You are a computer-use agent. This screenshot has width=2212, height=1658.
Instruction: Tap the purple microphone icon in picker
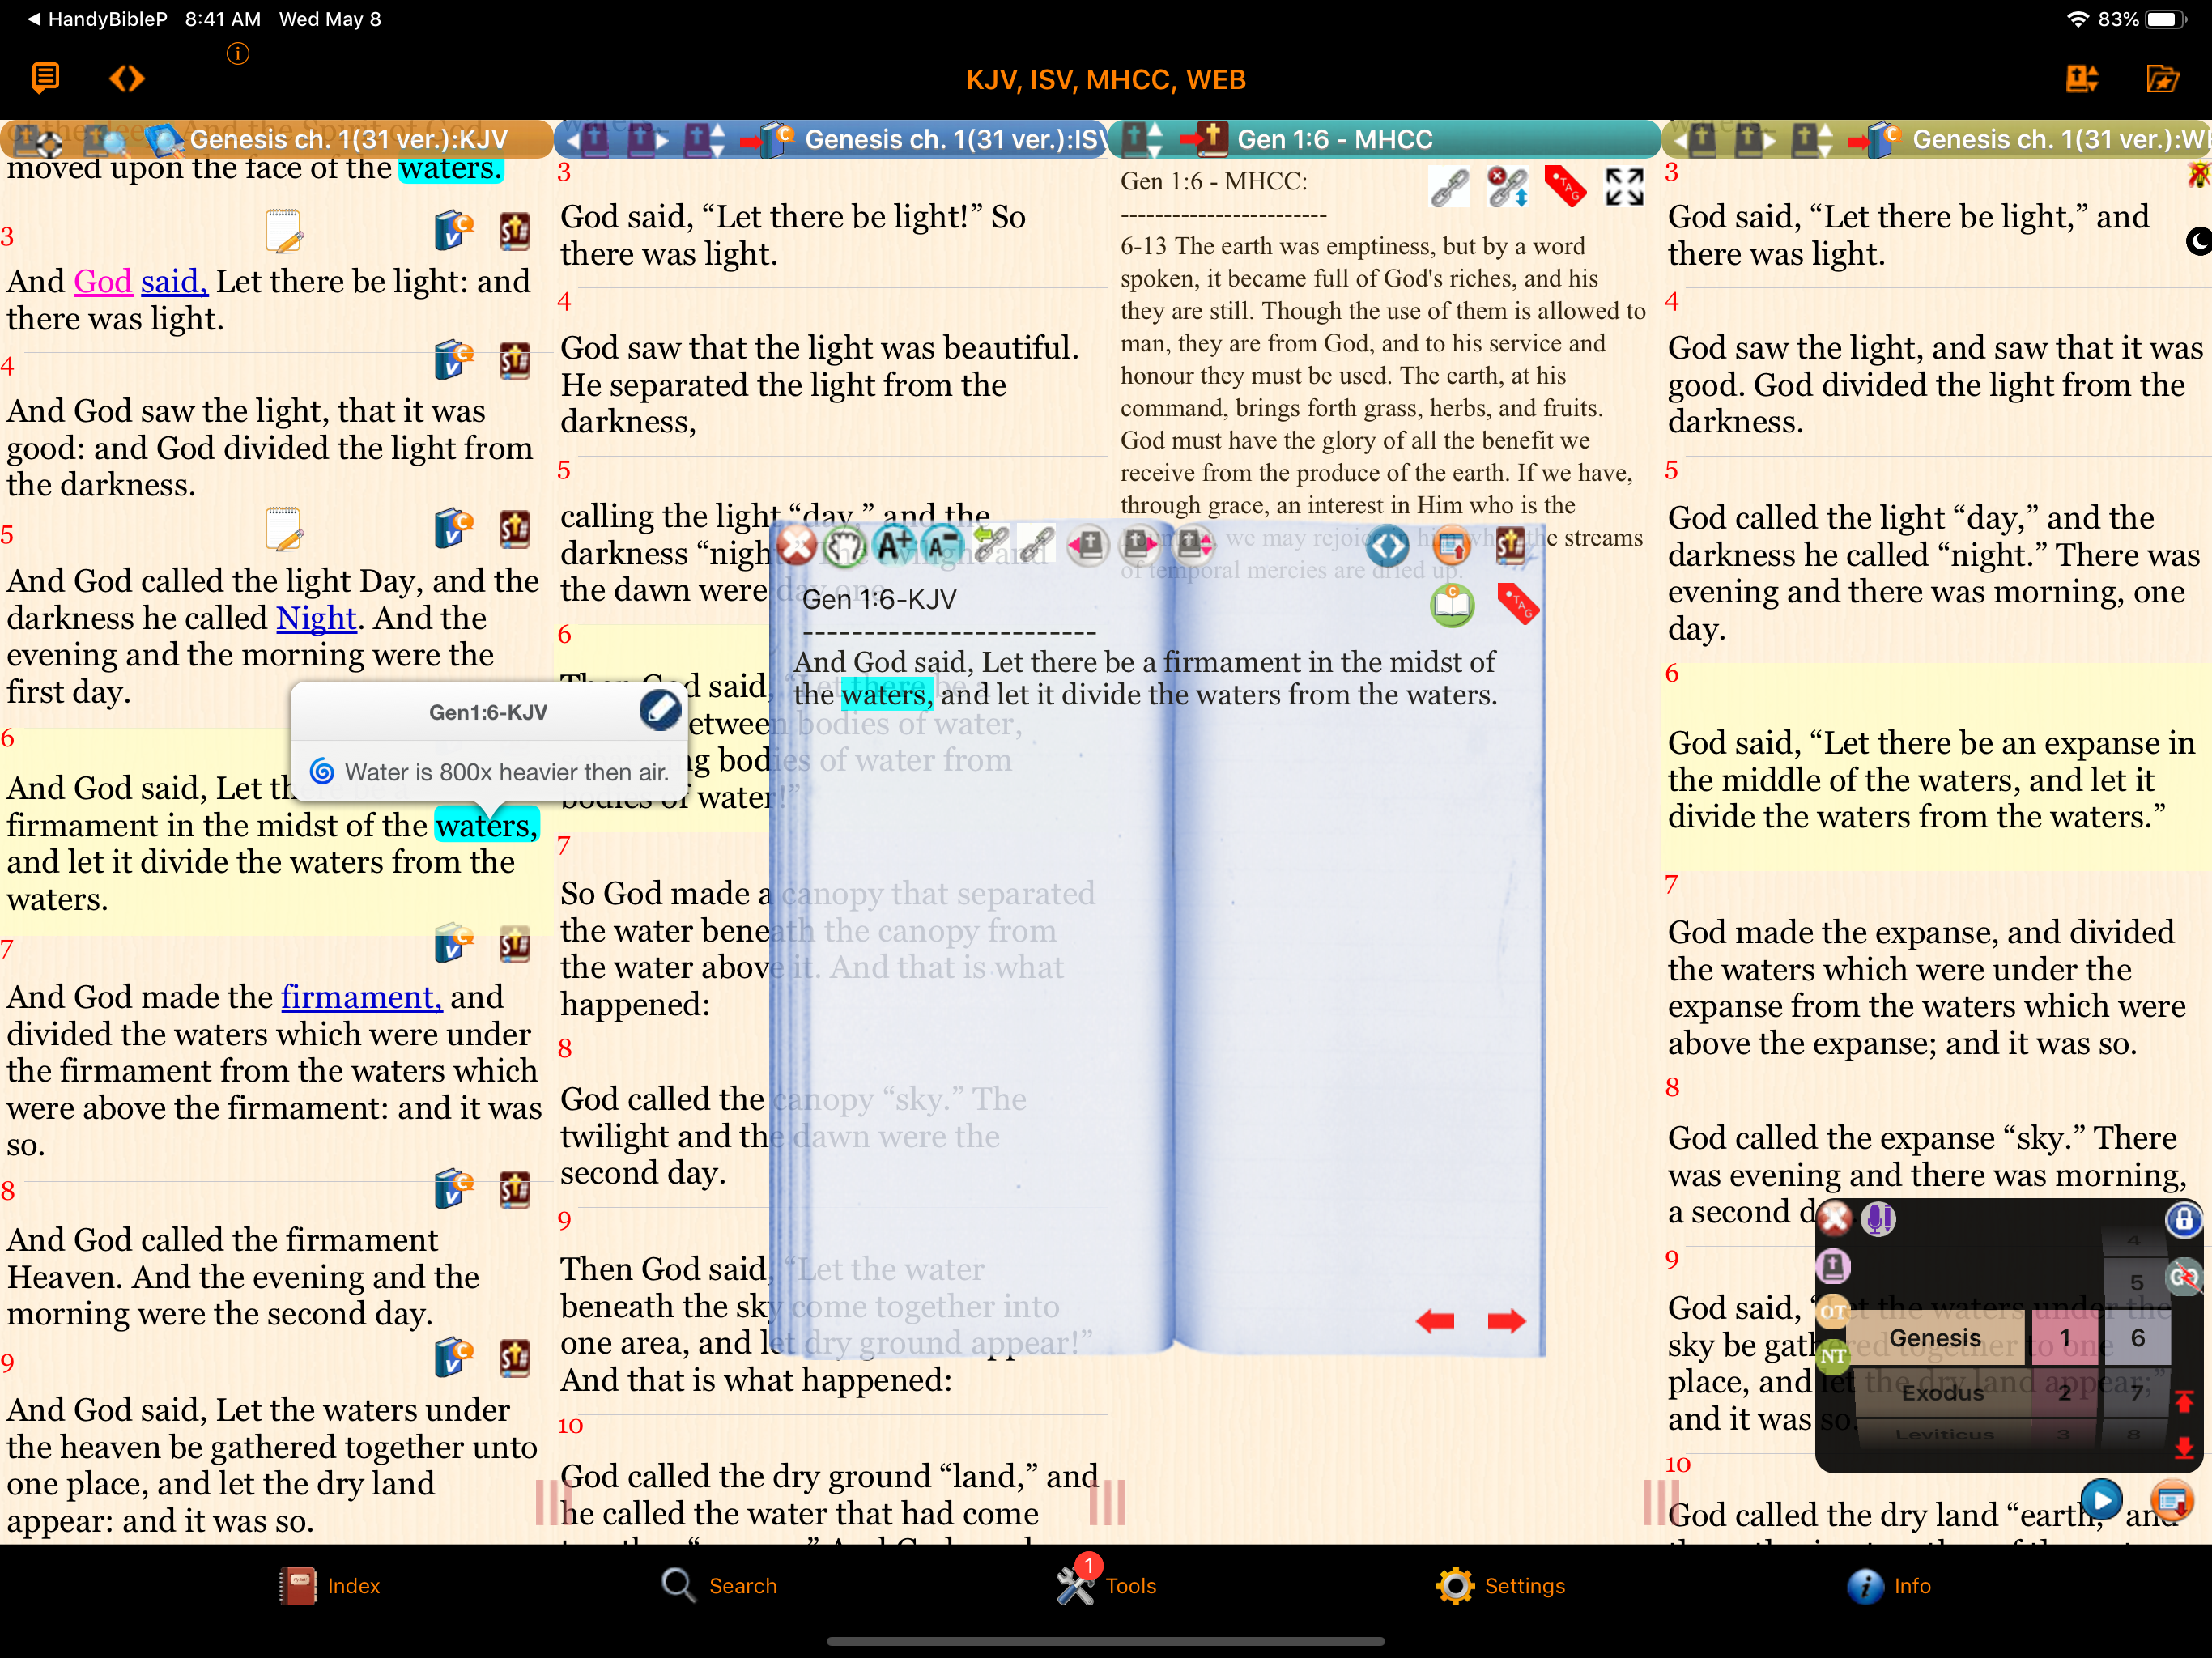(x=1879, y=1218)
